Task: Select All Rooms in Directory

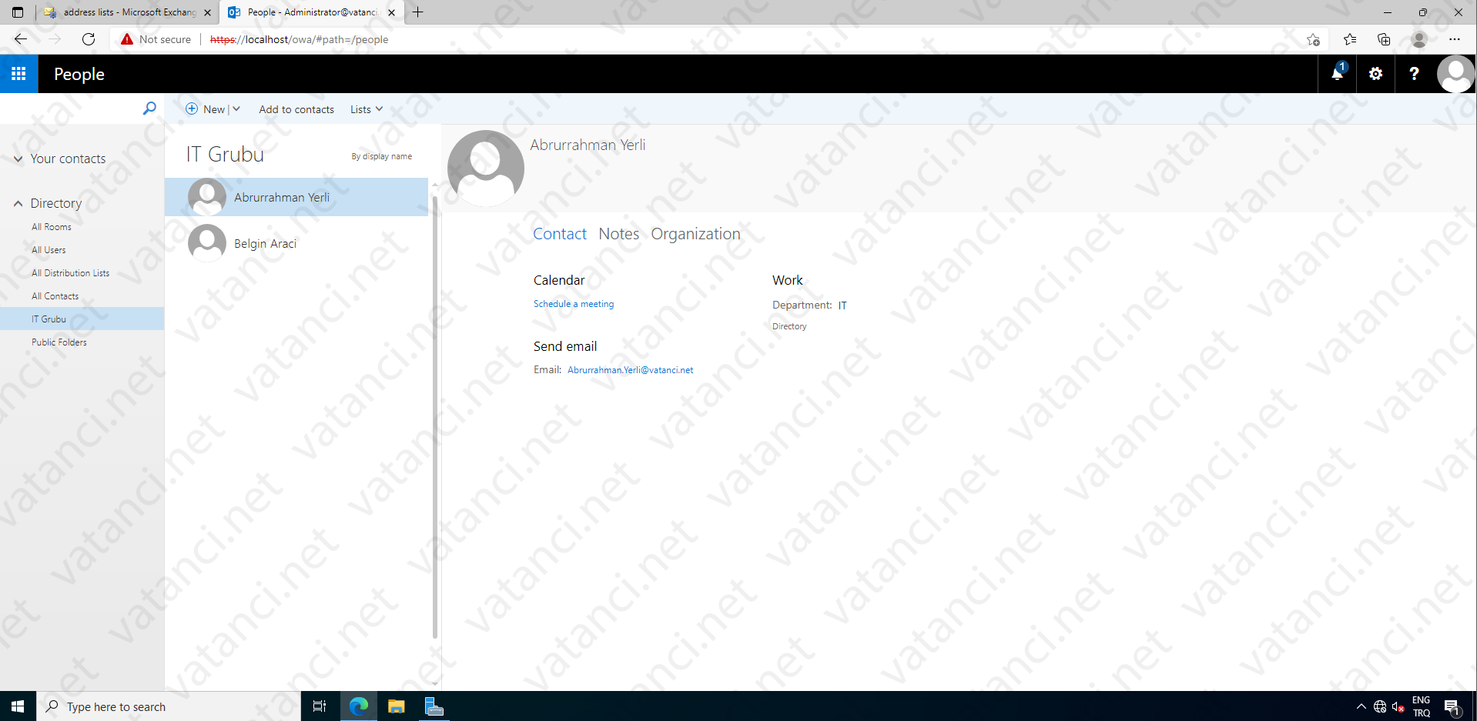Action: (x=52, y=227)
